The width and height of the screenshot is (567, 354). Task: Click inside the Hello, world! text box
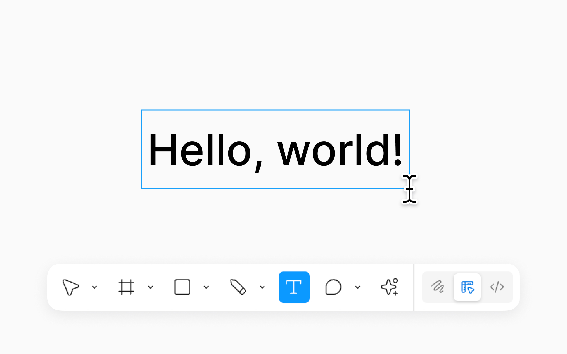276,149
